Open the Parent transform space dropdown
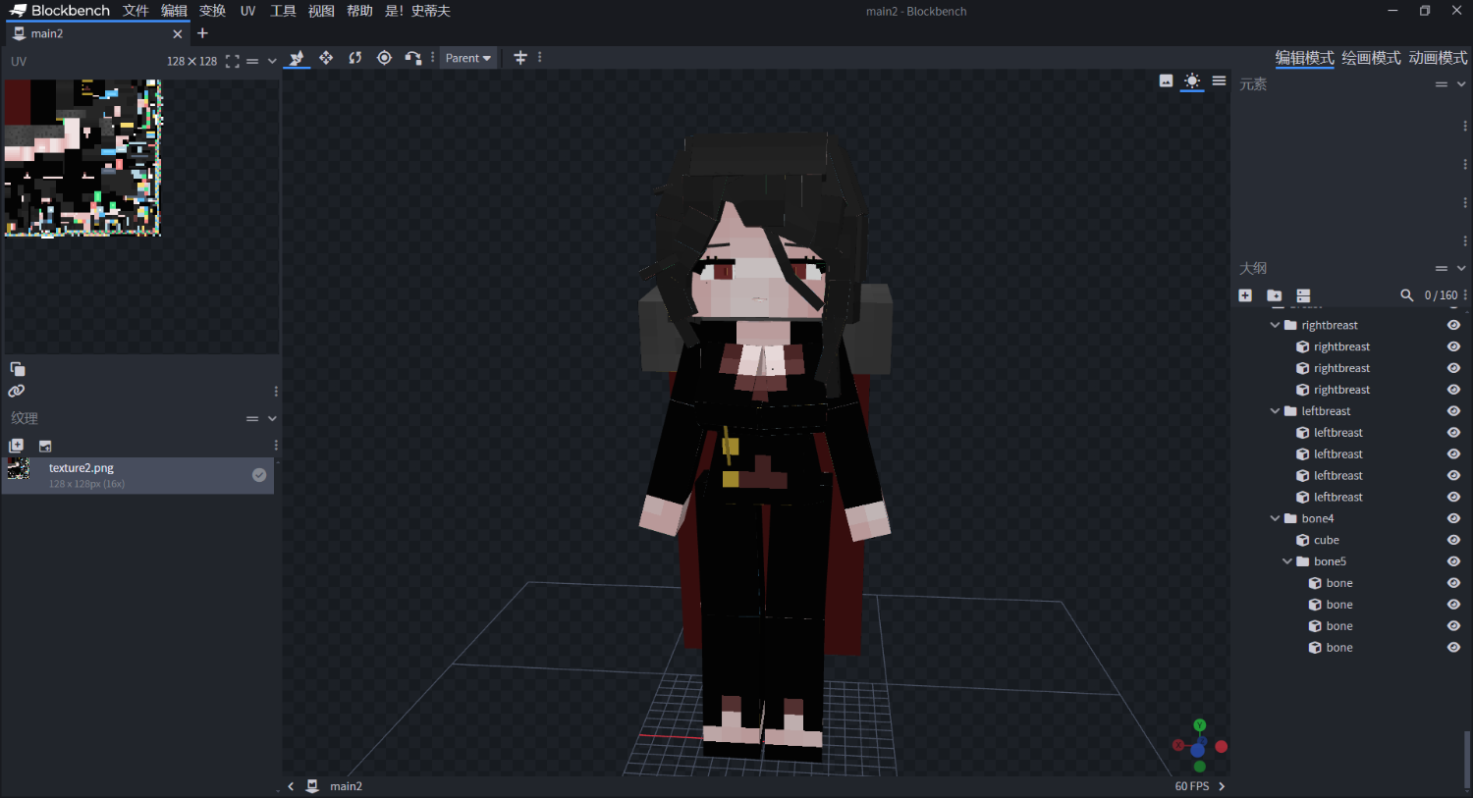1473x798 pixels. click(468, 58)
